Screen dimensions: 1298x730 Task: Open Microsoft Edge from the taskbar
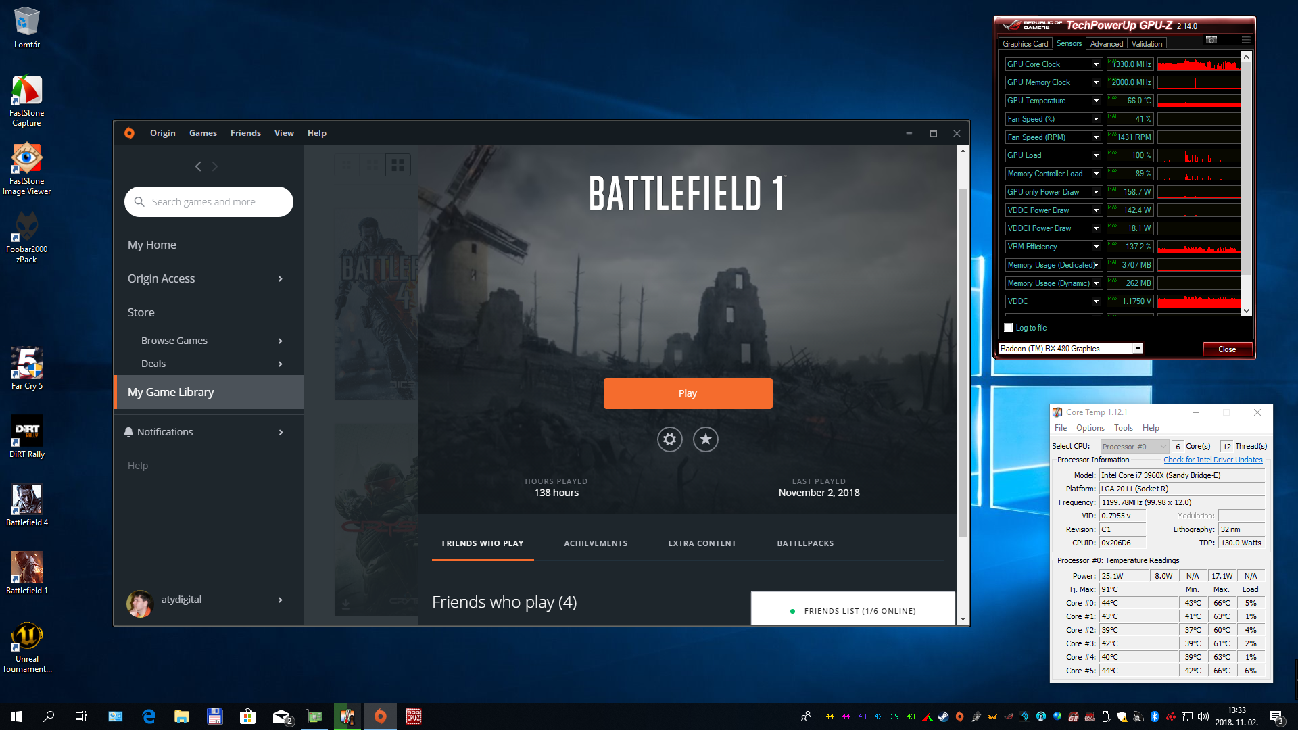point(149,716)
